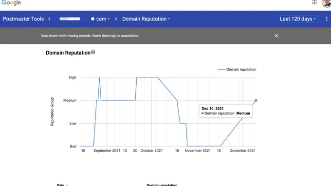331x186 pixels.
Task: Click the October 2021 axis label
Action: pyautogui.click(x=151, y=150)
